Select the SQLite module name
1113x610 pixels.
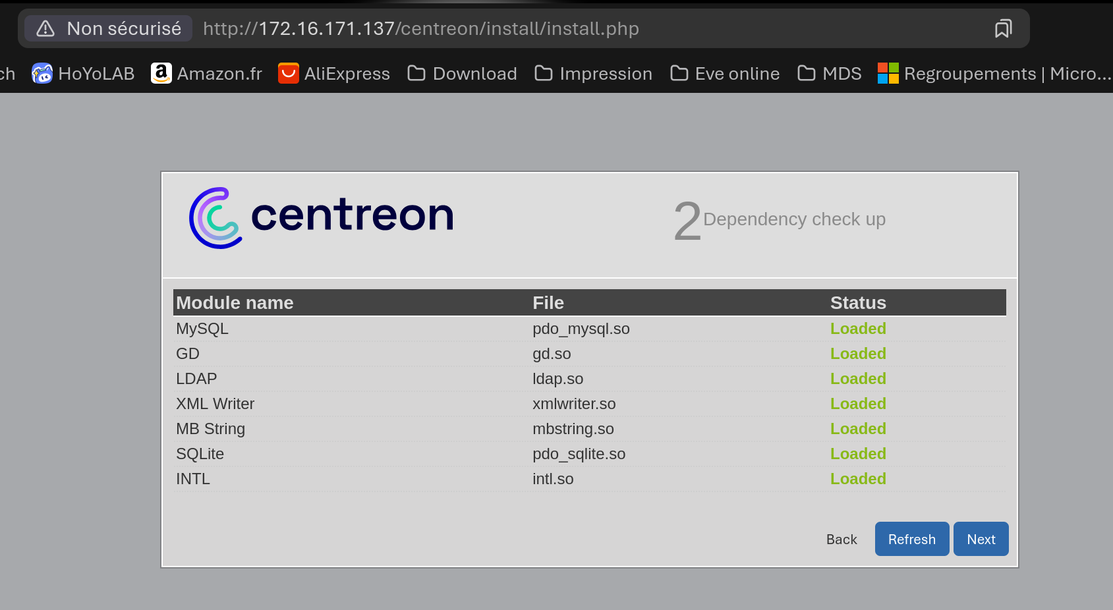200,454
